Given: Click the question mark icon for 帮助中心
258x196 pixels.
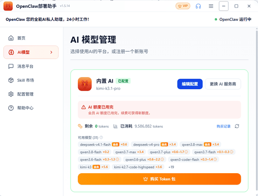Looking at the screenshot, I should click(x=11, y=108).
